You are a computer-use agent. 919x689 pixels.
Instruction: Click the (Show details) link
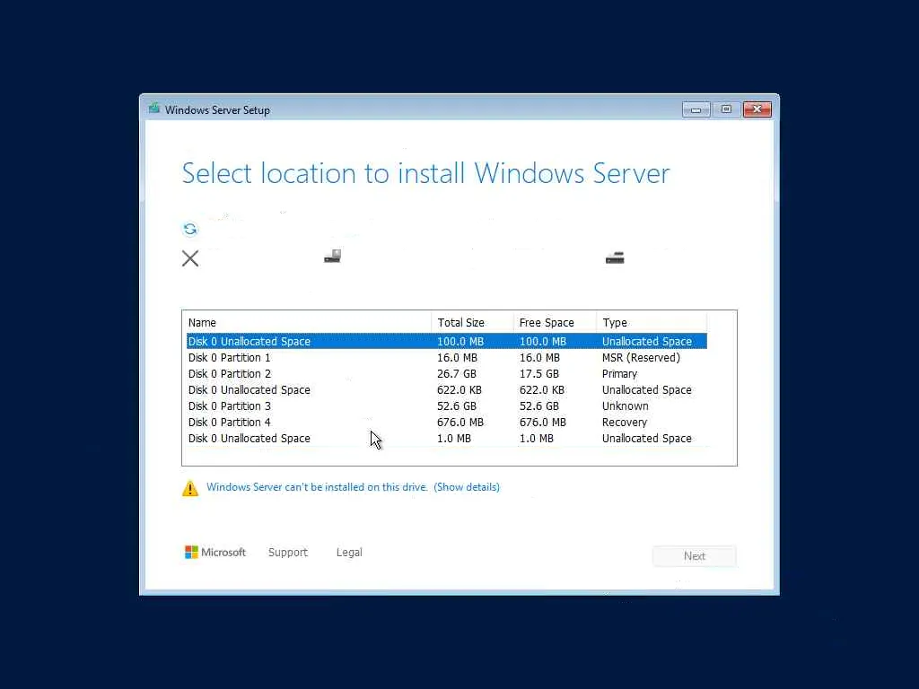pos(467,487)
